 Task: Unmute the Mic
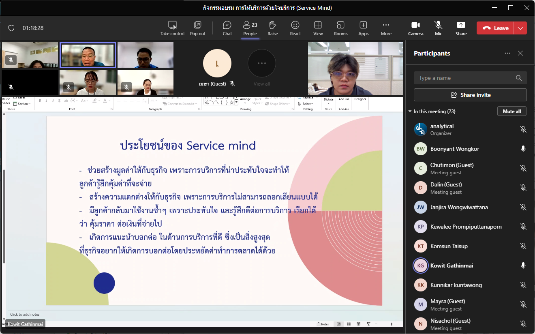(x=439, y=28)
